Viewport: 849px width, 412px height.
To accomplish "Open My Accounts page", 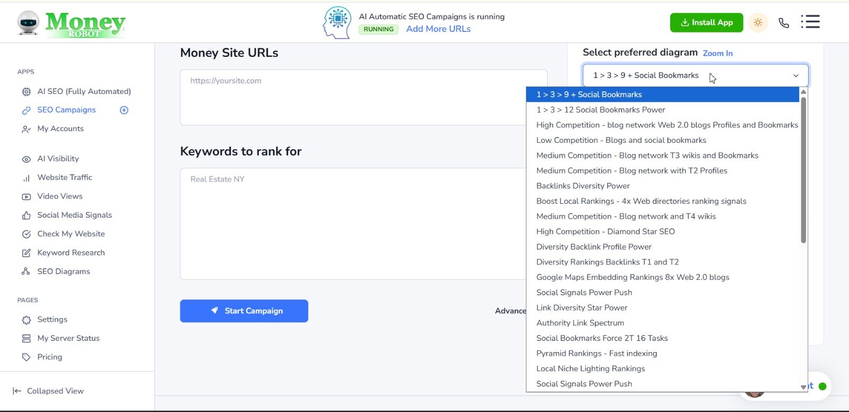I will tap(60, 128).
